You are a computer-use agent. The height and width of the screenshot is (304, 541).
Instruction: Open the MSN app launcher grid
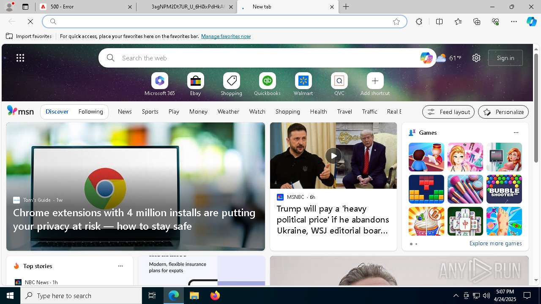[x=20, y=58]
